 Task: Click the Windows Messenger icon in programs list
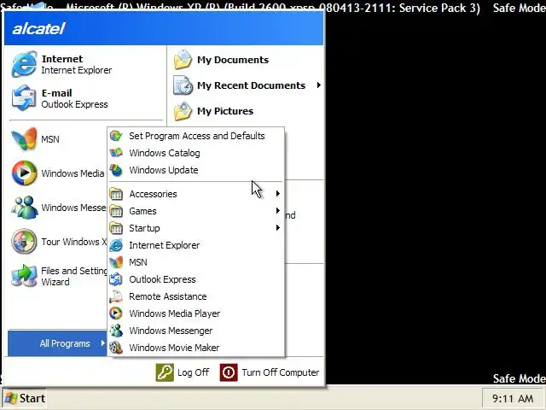116,331
